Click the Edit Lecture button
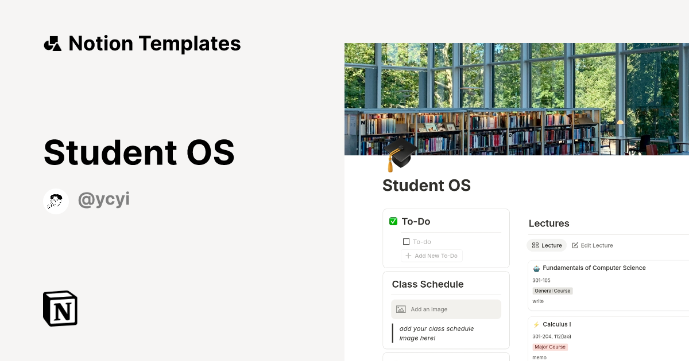Screen dimensions: 689x361 (597, 245)
